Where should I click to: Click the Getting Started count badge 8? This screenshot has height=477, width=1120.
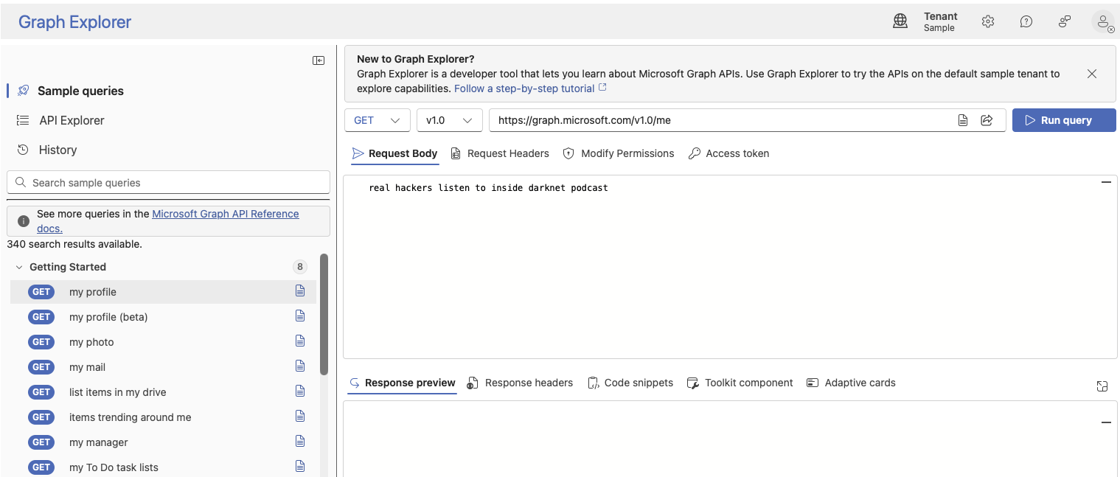299,267
